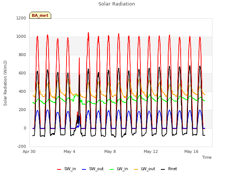
Task: Click the 1200 y-axis tick label
Action: 21,18
